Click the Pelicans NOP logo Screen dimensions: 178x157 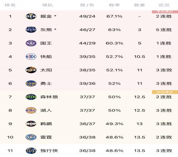[31, 124]
